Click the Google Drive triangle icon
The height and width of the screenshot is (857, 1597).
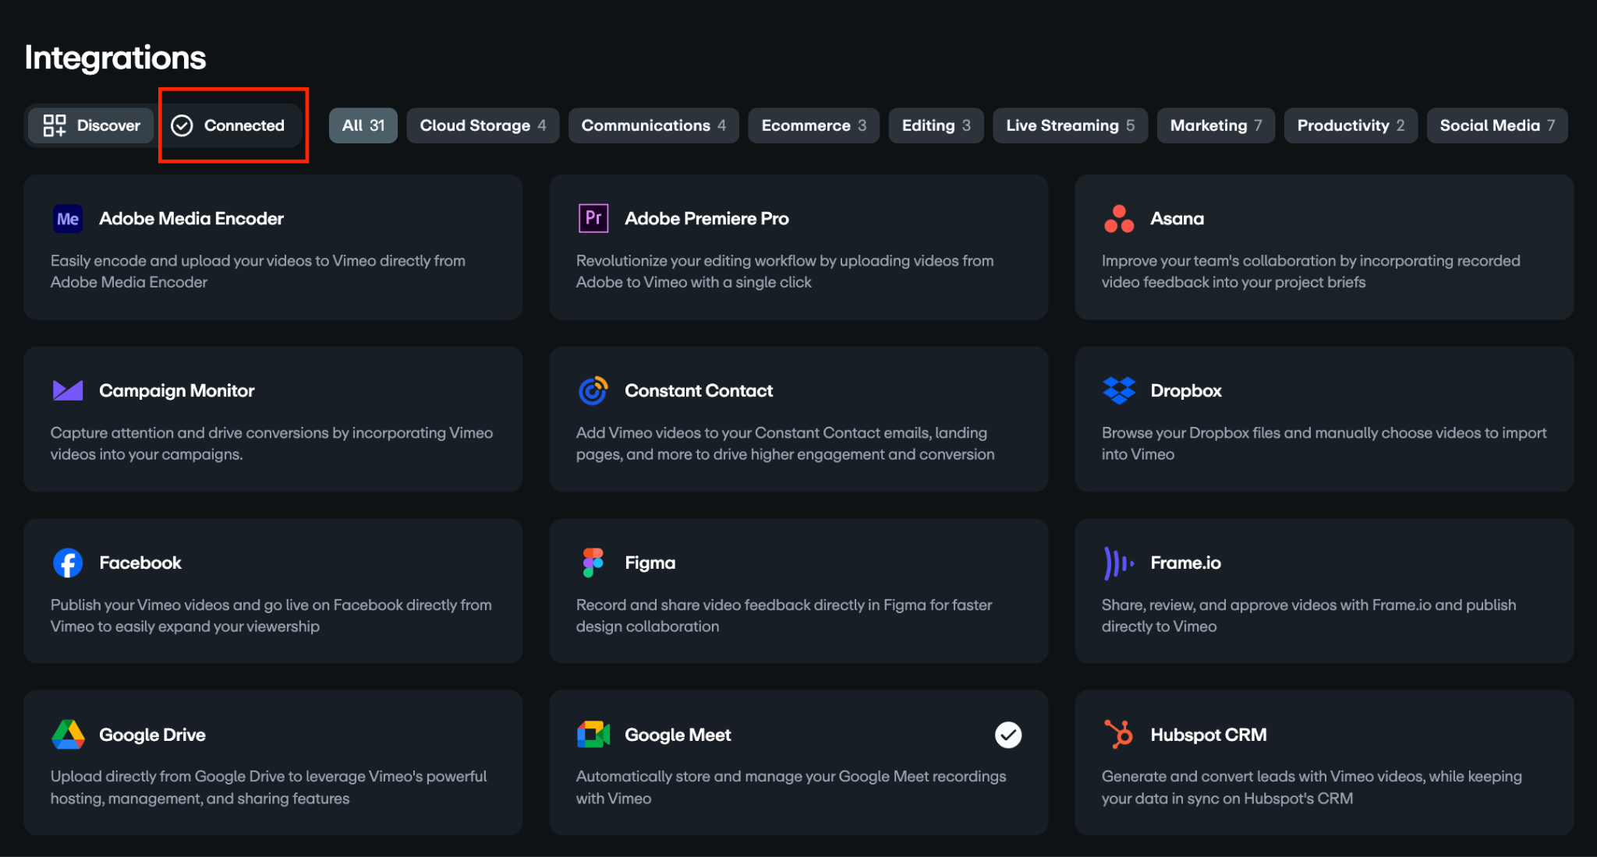(68, 735)
